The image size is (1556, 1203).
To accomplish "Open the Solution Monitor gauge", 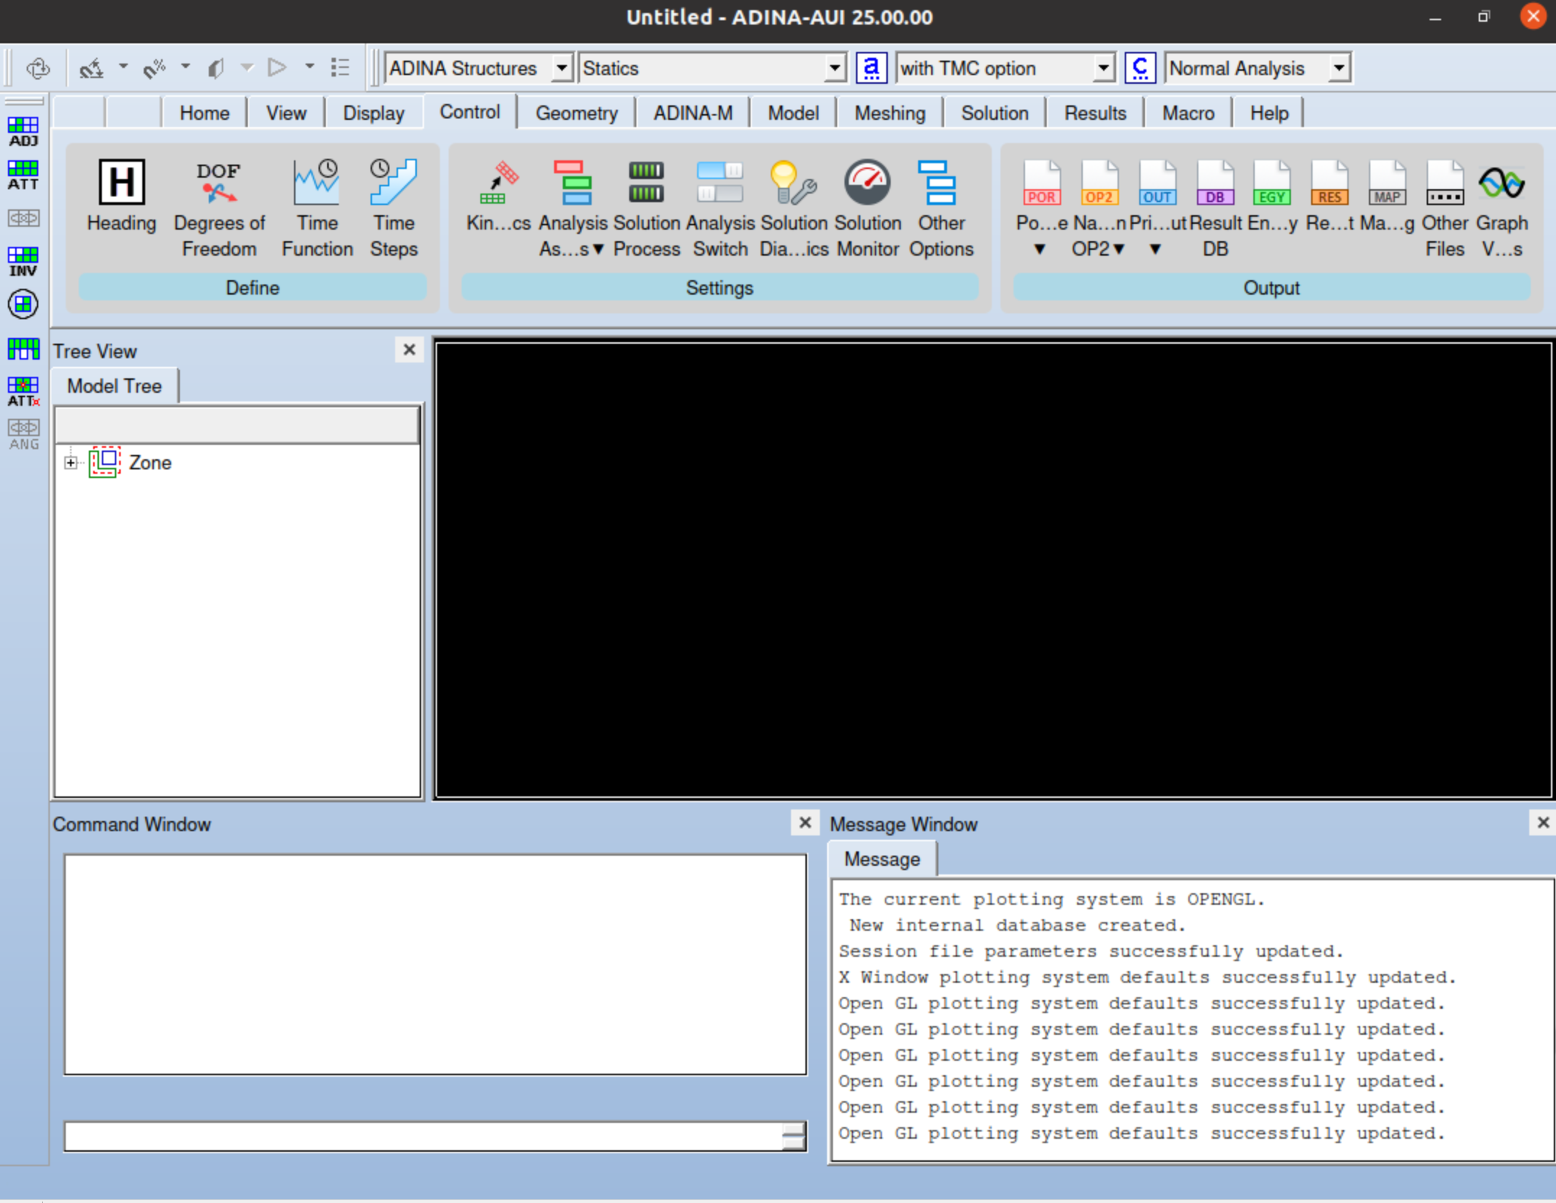I will pyautogui.click(x=868, y=208).
